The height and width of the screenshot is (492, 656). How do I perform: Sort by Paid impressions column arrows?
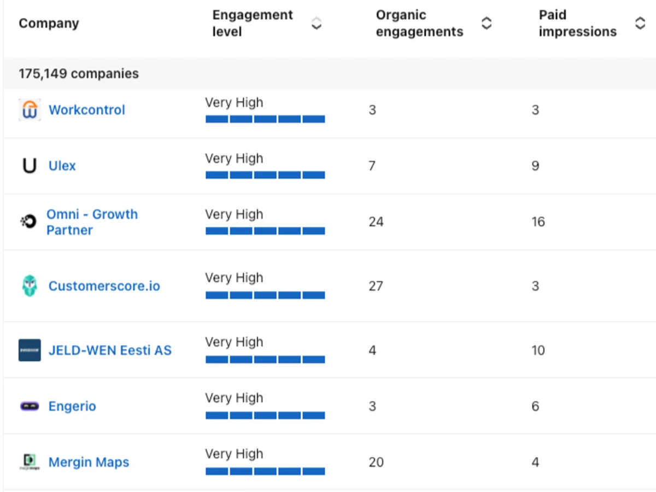pos(640,24)
